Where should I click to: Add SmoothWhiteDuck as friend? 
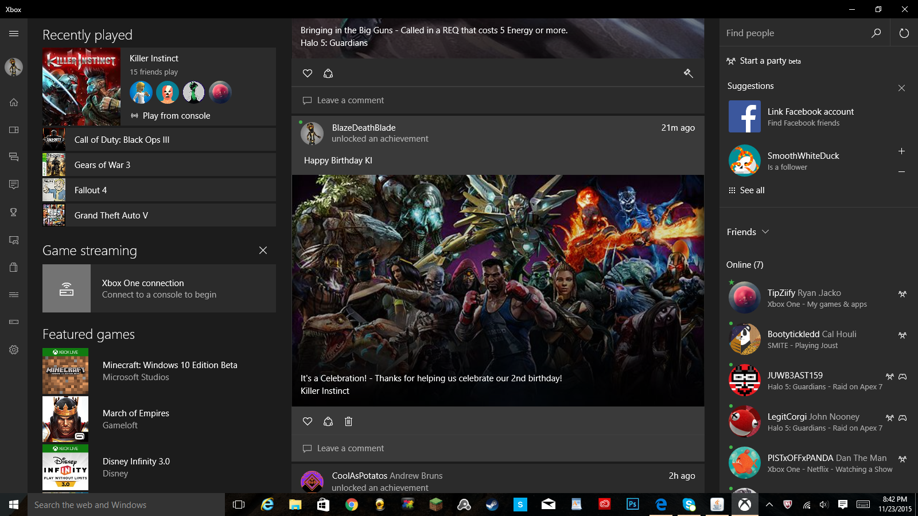[902, 151]
